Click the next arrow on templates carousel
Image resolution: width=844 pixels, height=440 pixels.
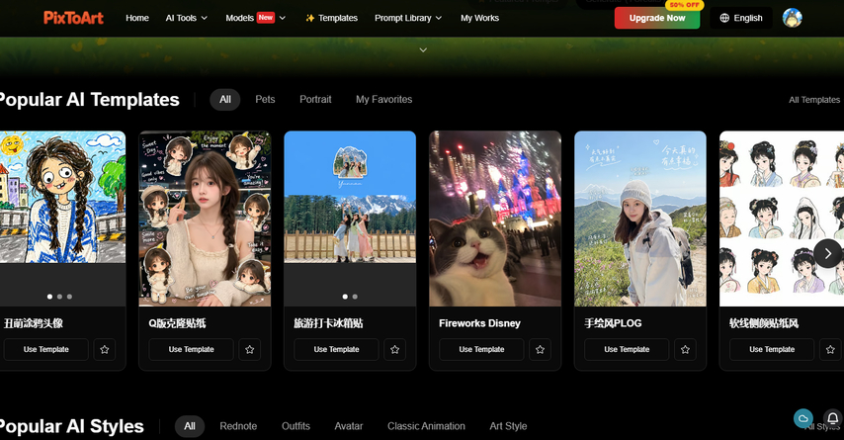coord(828,254)
